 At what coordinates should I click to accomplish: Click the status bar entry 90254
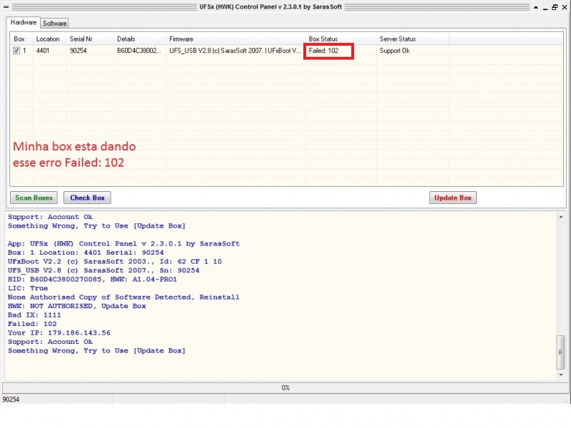(11, 399)
